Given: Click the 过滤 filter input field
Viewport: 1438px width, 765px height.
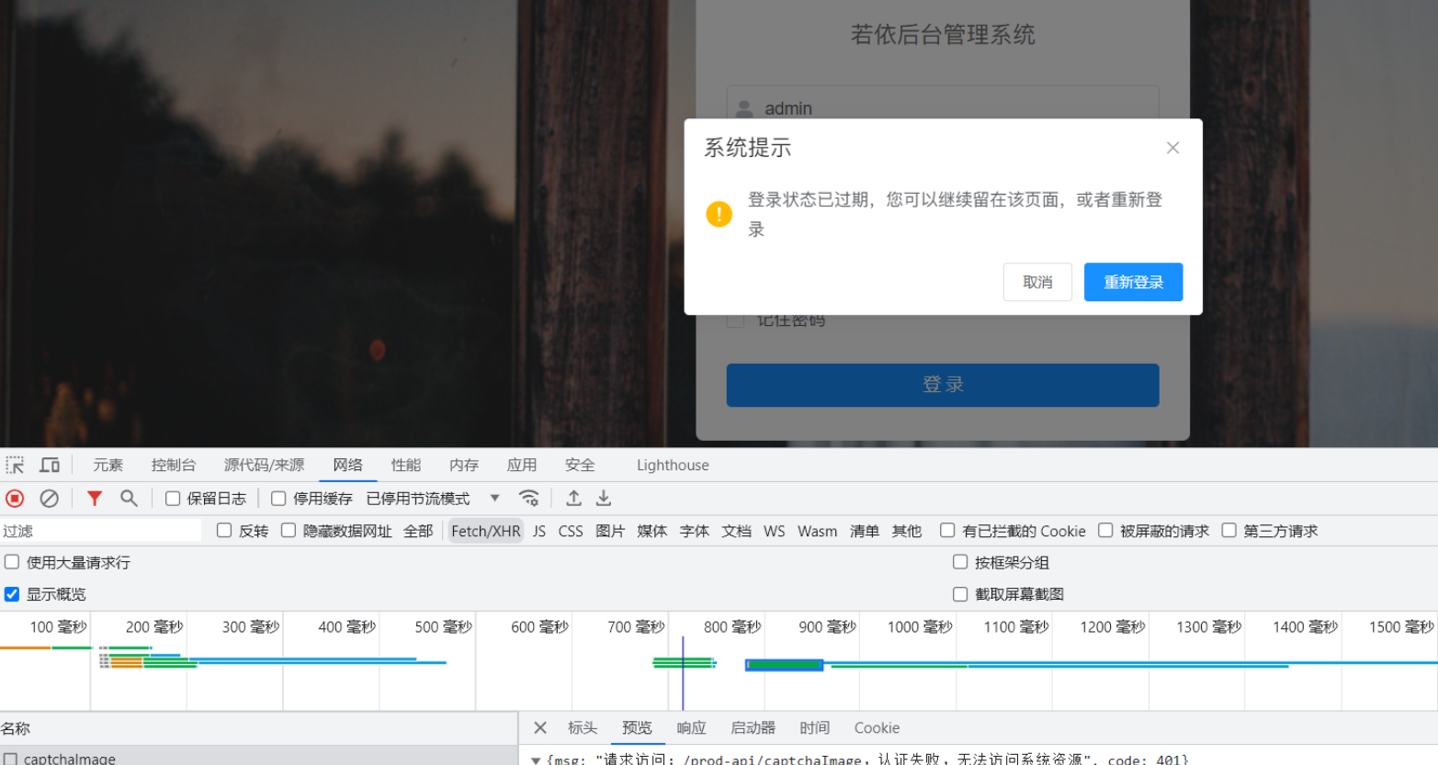Looking at the screenshot, I should (101, 530).
